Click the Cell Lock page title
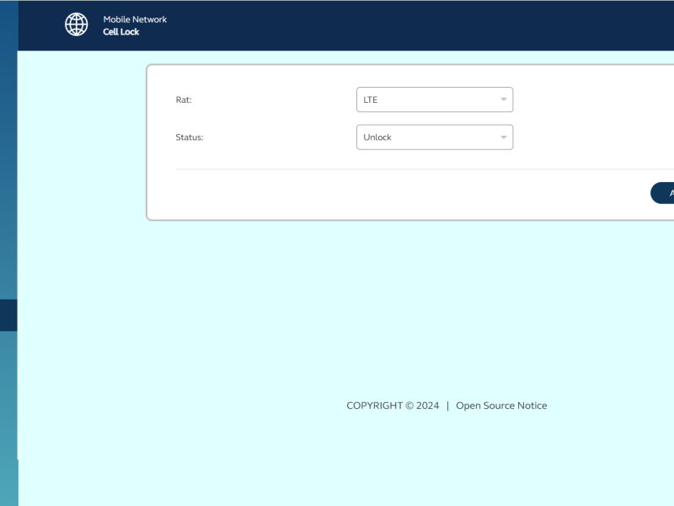The width and height of the screenshot is (674, 506). pyautogui.click(x=121, y=32)
